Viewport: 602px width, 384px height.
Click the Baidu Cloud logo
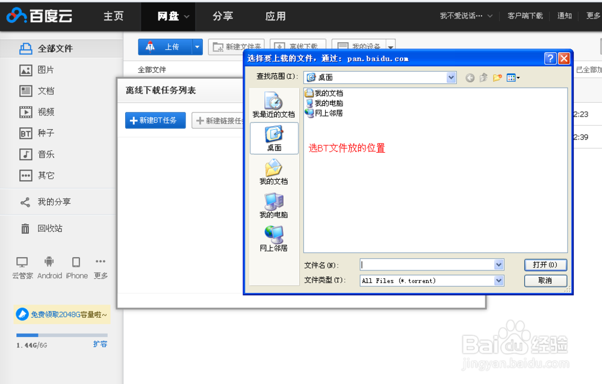pyautogui.click(x=39, y=16)
